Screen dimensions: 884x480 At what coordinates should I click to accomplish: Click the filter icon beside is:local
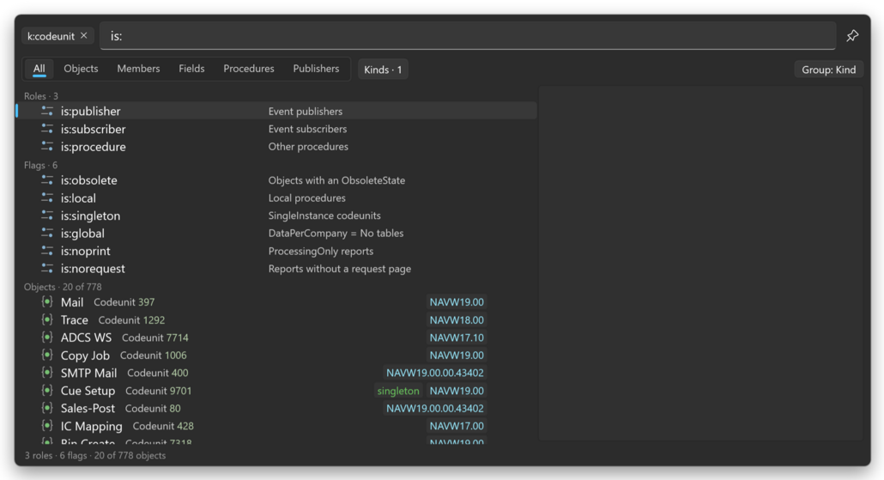click(x=47, y=198)
